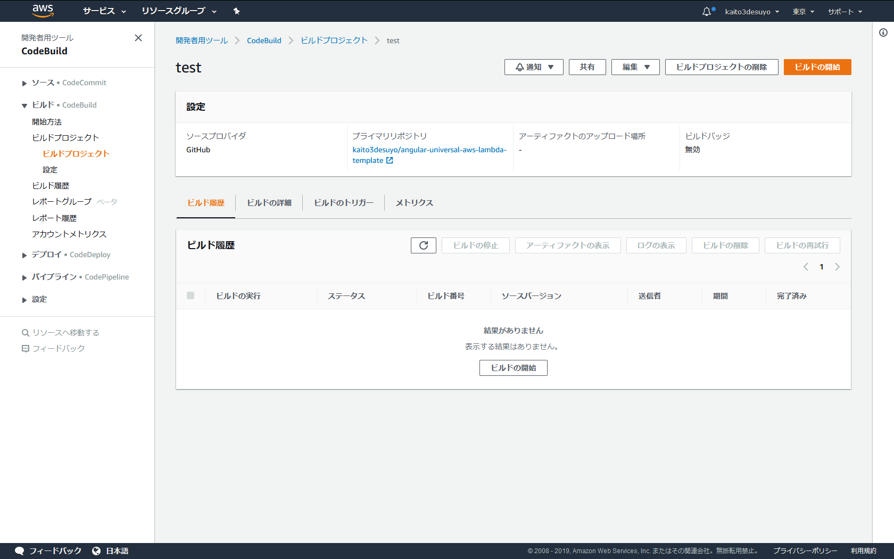Select all builds with header checkbox
The image size is (894, 559).
pyautogui.click(x=191, y=295)
